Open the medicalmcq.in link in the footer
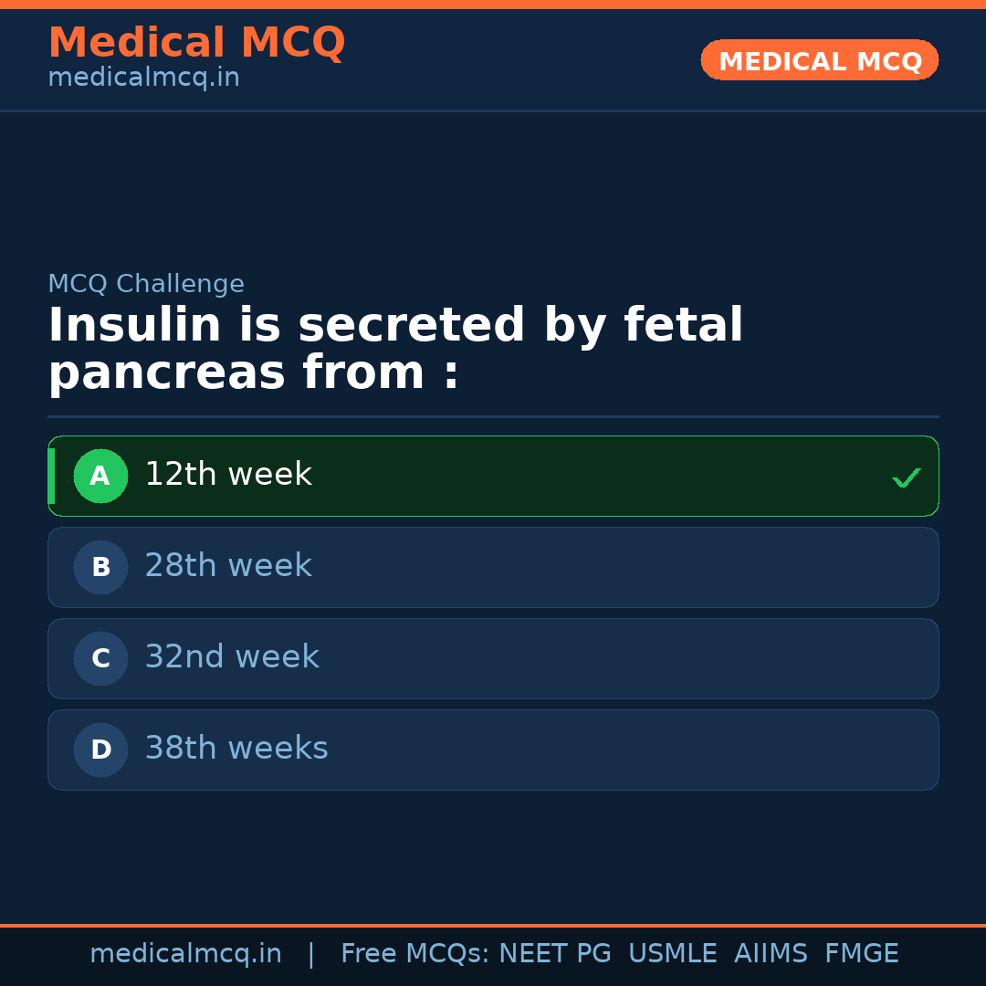986x986 pixels. tap(185, 954)
